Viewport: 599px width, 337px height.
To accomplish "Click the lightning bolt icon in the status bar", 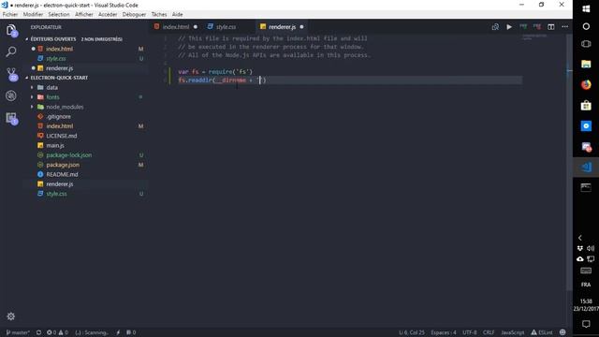I will tap(118, 332).
